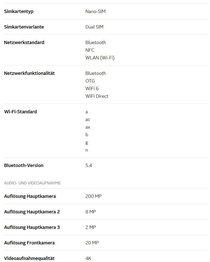Click the Netzwerkfunktionalität label
Viewport: 210px width, 262px height.
(29, 73)
